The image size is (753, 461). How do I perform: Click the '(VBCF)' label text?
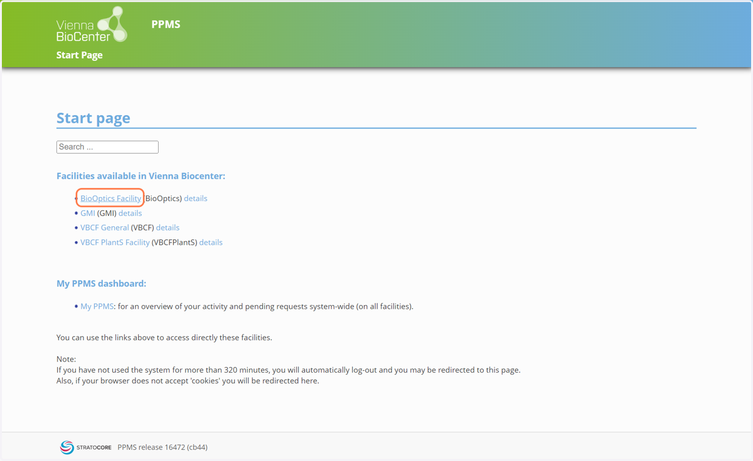(142, 227)
